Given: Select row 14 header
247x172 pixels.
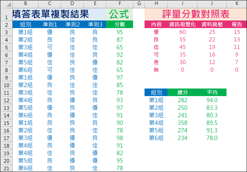Looking at the screenshot, I should point(6,115).
